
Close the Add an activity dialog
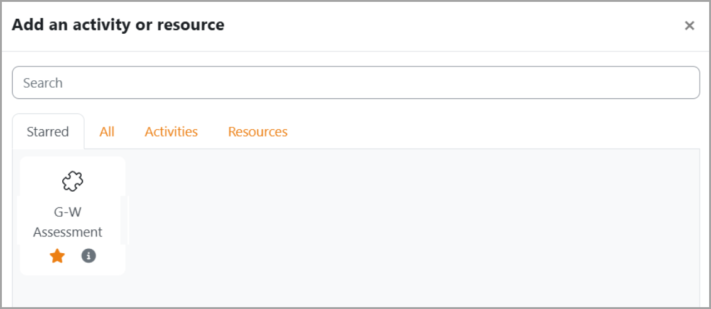click(x=689, y=26)
